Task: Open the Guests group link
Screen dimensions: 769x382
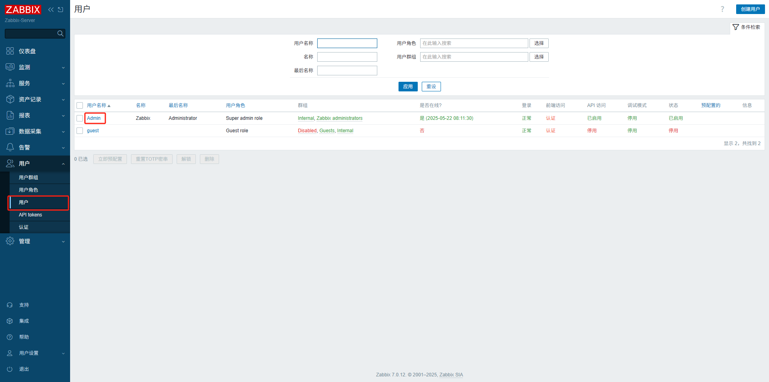Action: [327, 131]
